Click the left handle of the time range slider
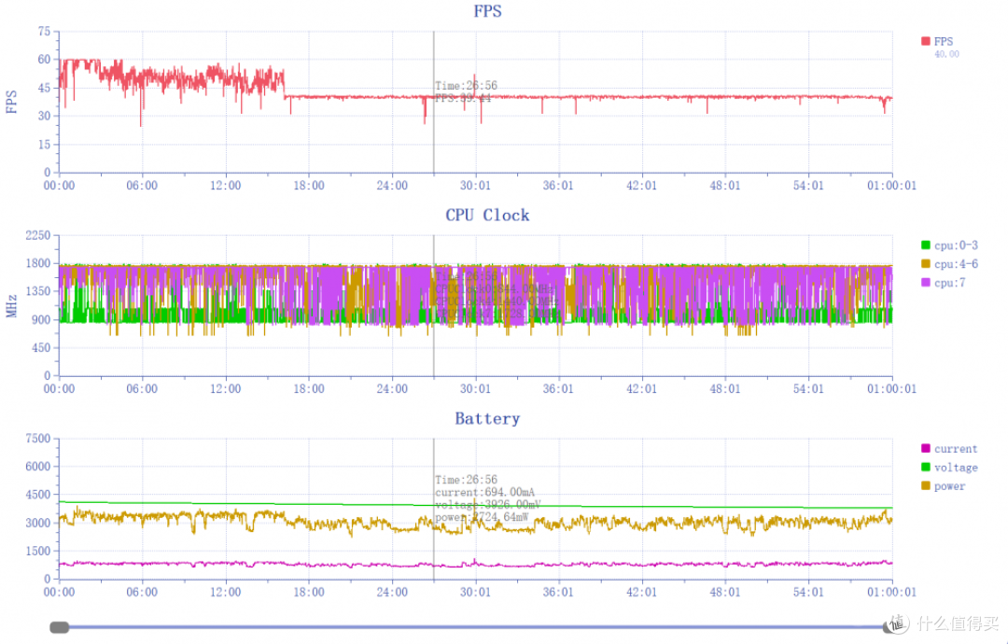 point(59,627)
